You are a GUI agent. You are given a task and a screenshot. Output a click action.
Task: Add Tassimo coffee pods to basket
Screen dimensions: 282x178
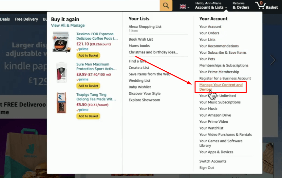(x=88, y=56)
